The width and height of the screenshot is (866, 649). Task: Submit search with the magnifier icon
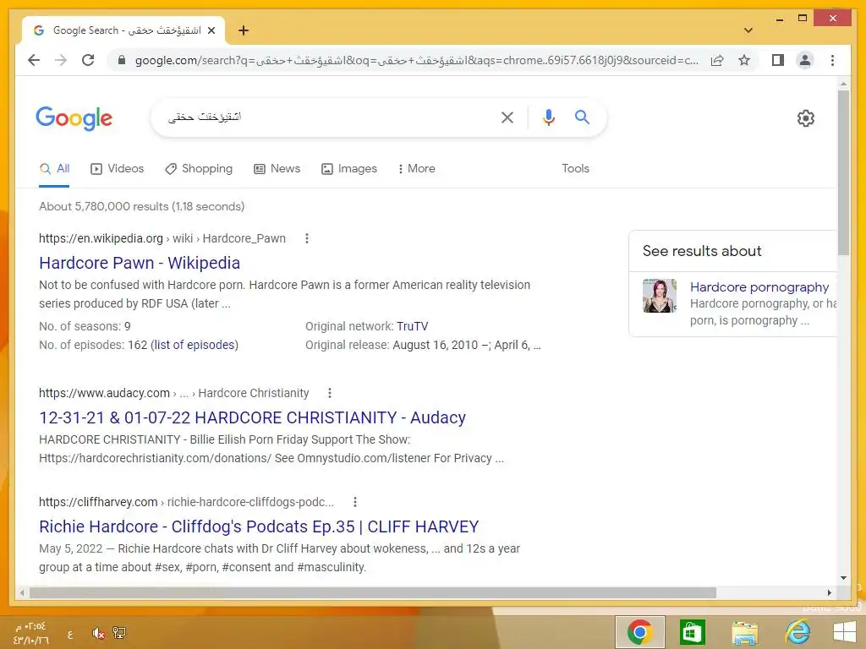point(582,117)
